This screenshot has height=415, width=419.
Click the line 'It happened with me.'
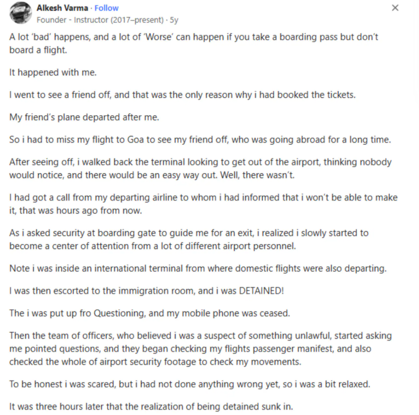click(x=53, y=73)
